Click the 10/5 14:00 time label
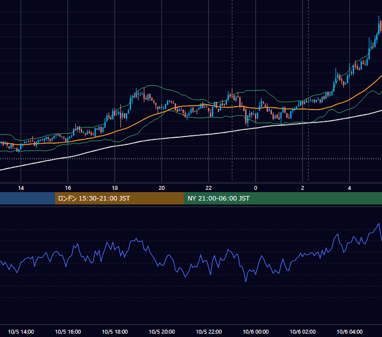 [21, 331]
